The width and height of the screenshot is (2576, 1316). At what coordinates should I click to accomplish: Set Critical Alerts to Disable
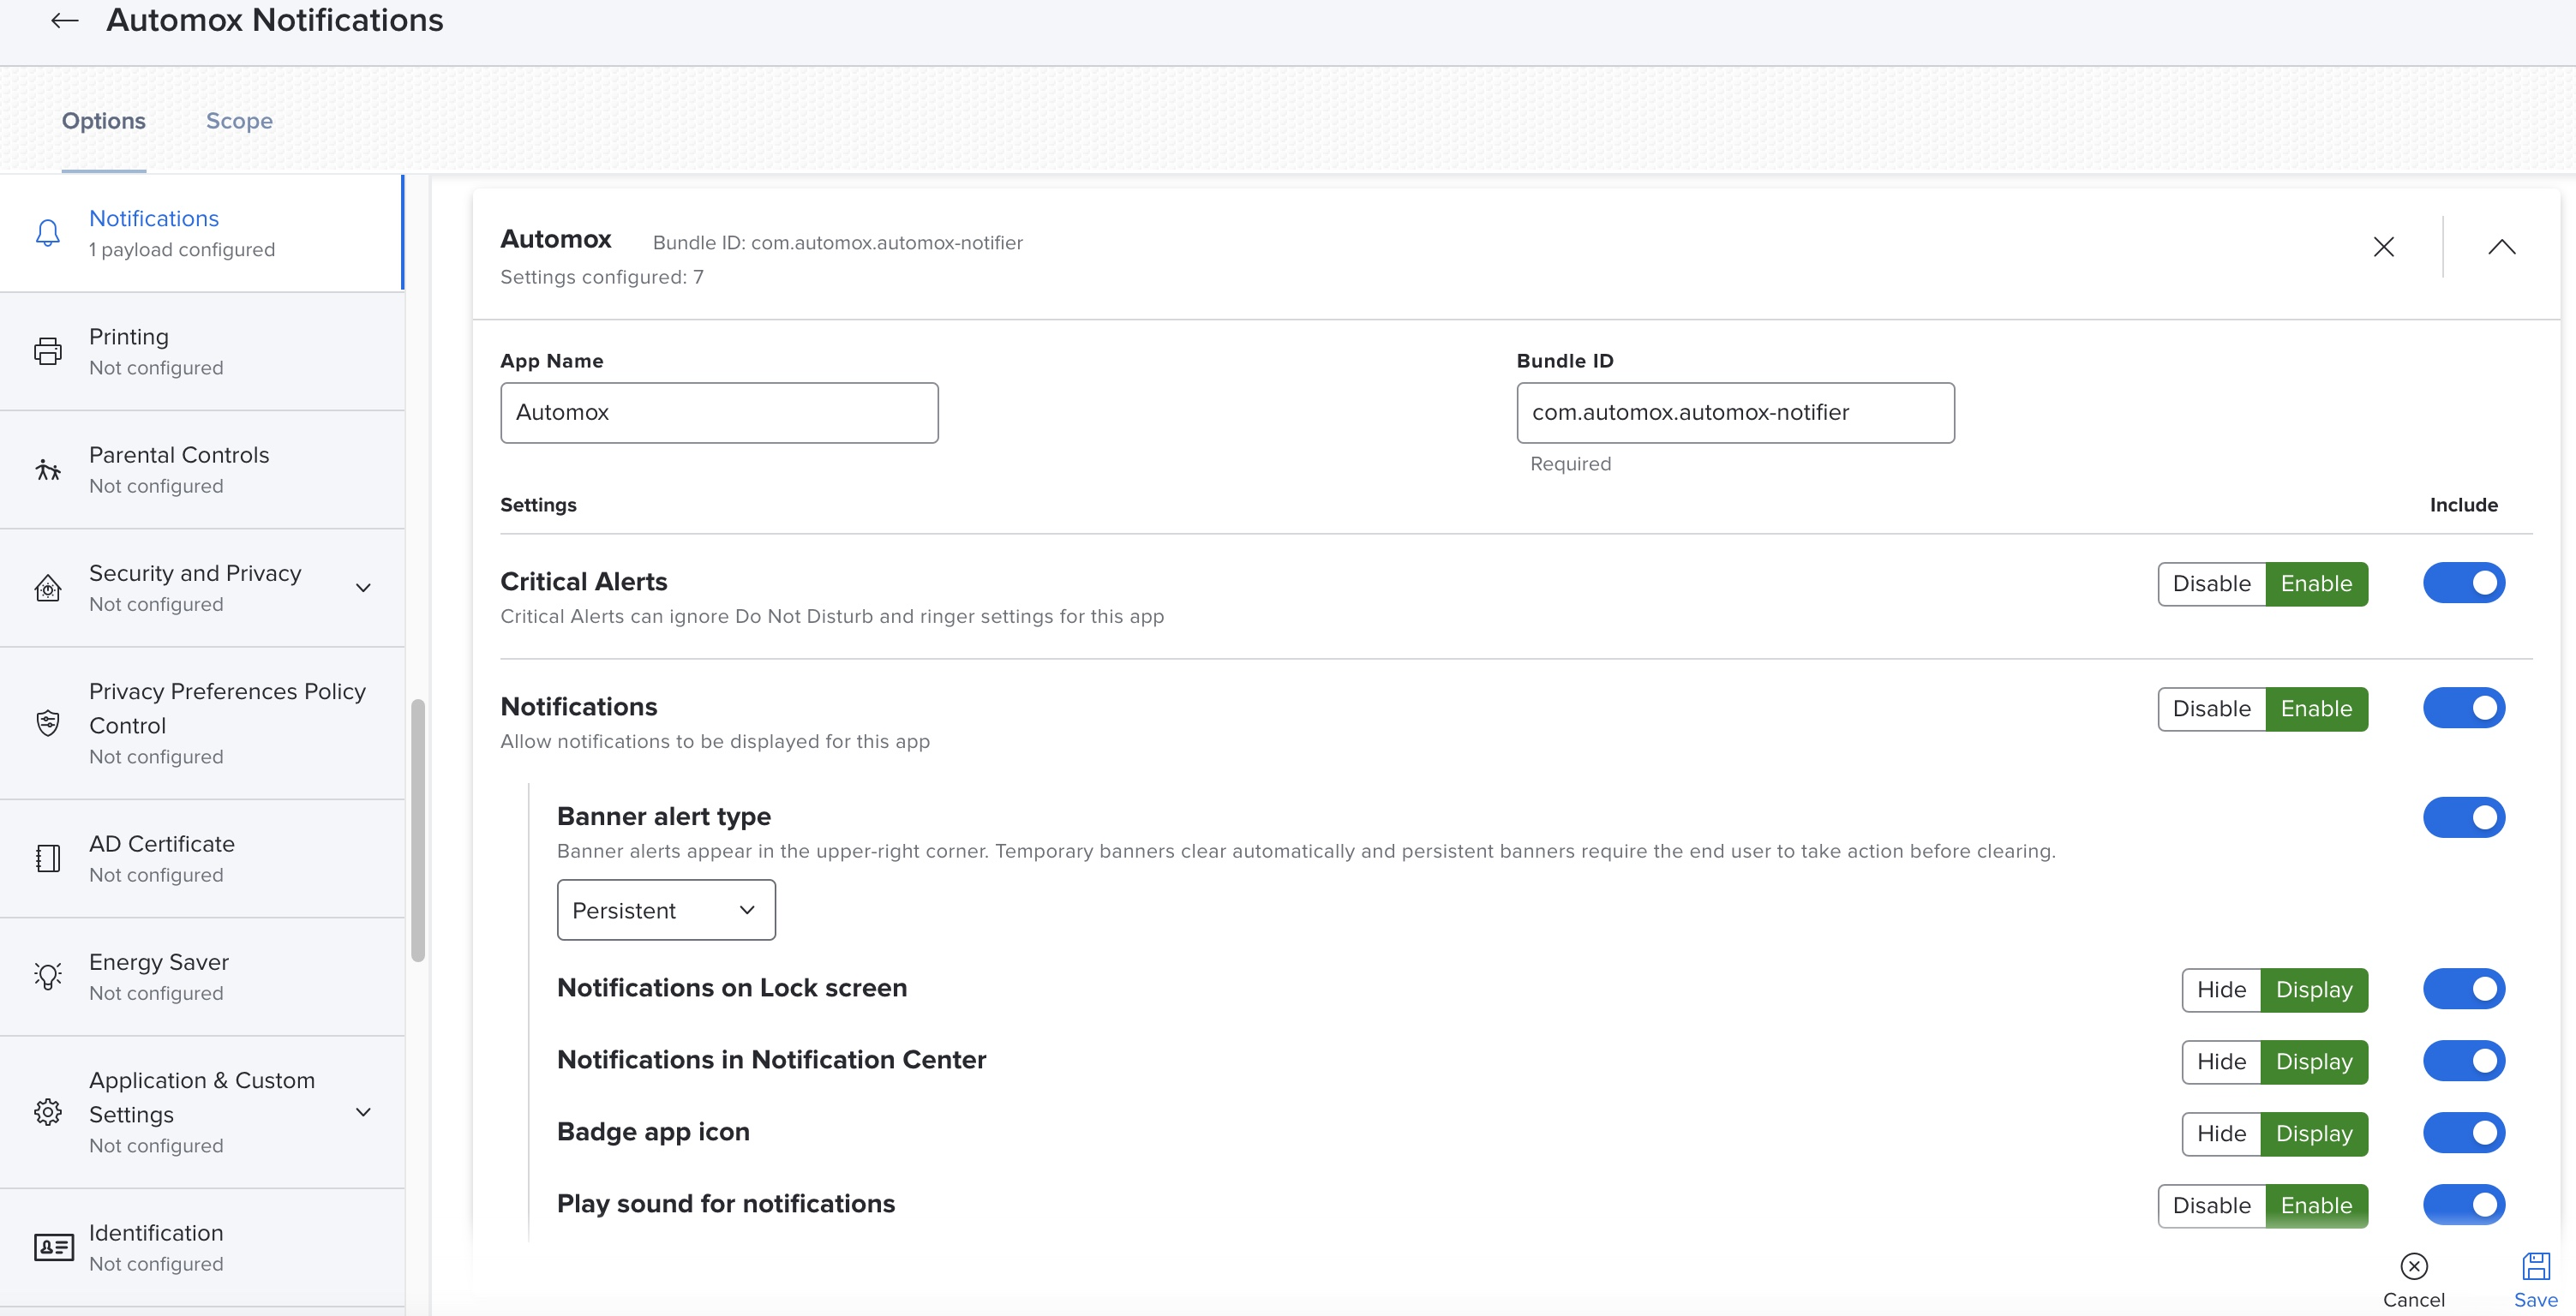(x=2212, y=584)
